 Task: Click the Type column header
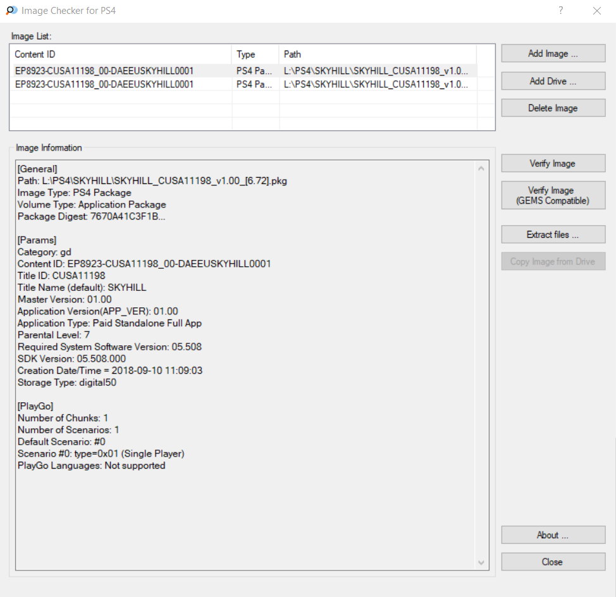point(256,54)
